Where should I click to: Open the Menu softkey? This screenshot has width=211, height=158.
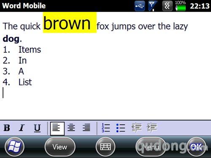[151, 147]
